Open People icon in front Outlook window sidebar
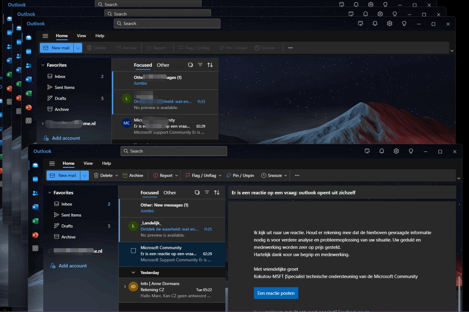Image resolution: width=469 pixels, height=312 pixels. click(x=35, y=193)
